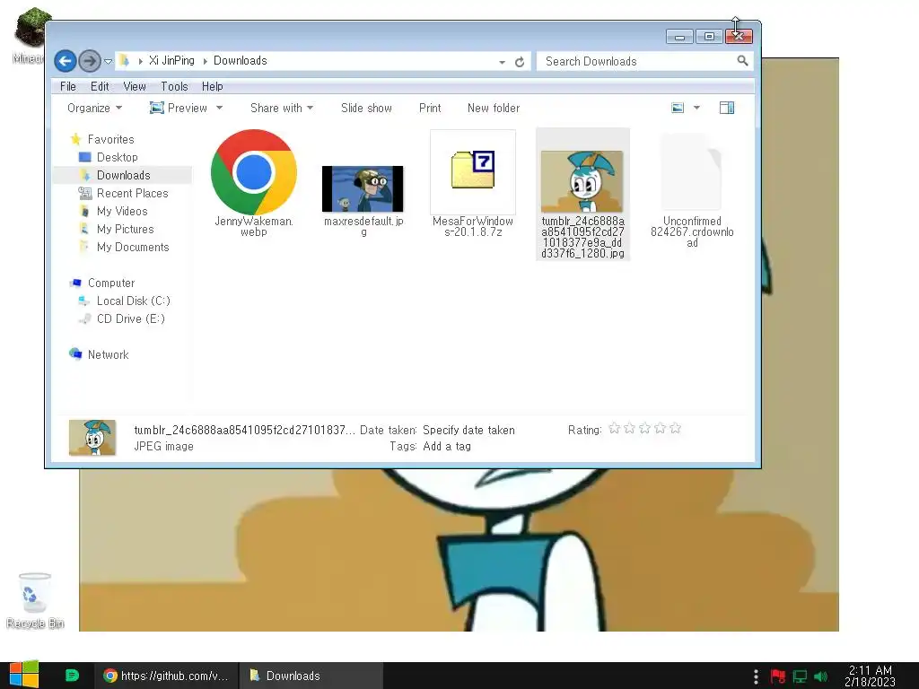Select Computer in the navigation pane
Viewport: 919px width, 689px height.
click(111, 283)
